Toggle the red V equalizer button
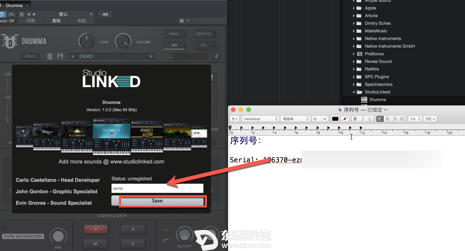 tap(95, 229)
